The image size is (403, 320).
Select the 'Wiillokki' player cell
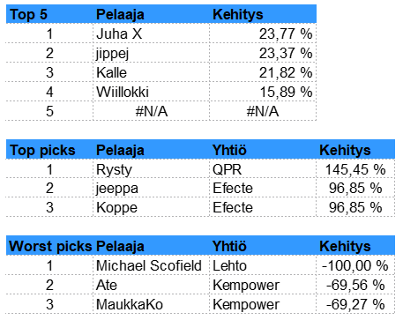tap(151, 92)
